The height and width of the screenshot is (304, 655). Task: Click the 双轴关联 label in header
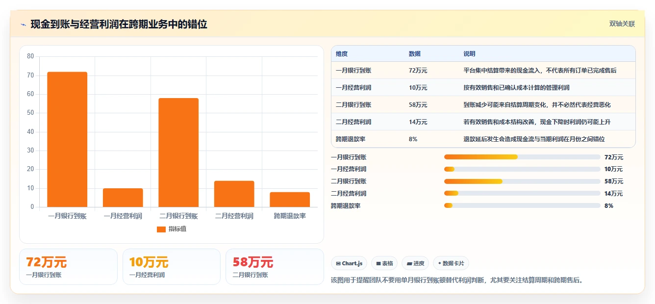coord(622,24)
